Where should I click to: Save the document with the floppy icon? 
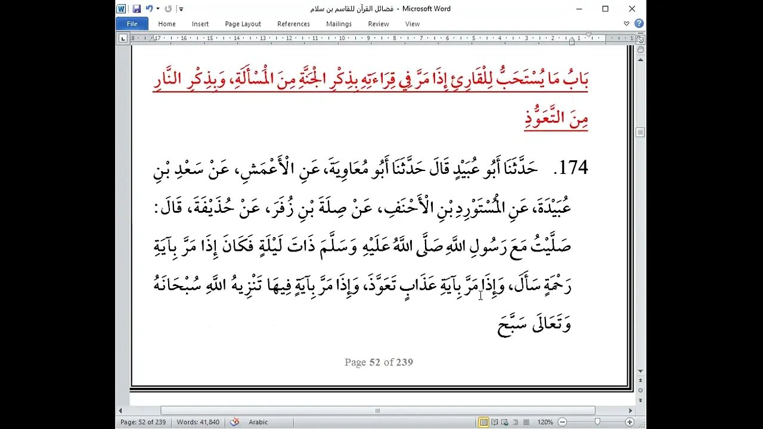[137, 9]
